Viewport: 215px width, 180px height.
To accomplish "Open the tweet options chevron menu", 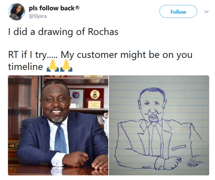I will click(x=206, y=12).
